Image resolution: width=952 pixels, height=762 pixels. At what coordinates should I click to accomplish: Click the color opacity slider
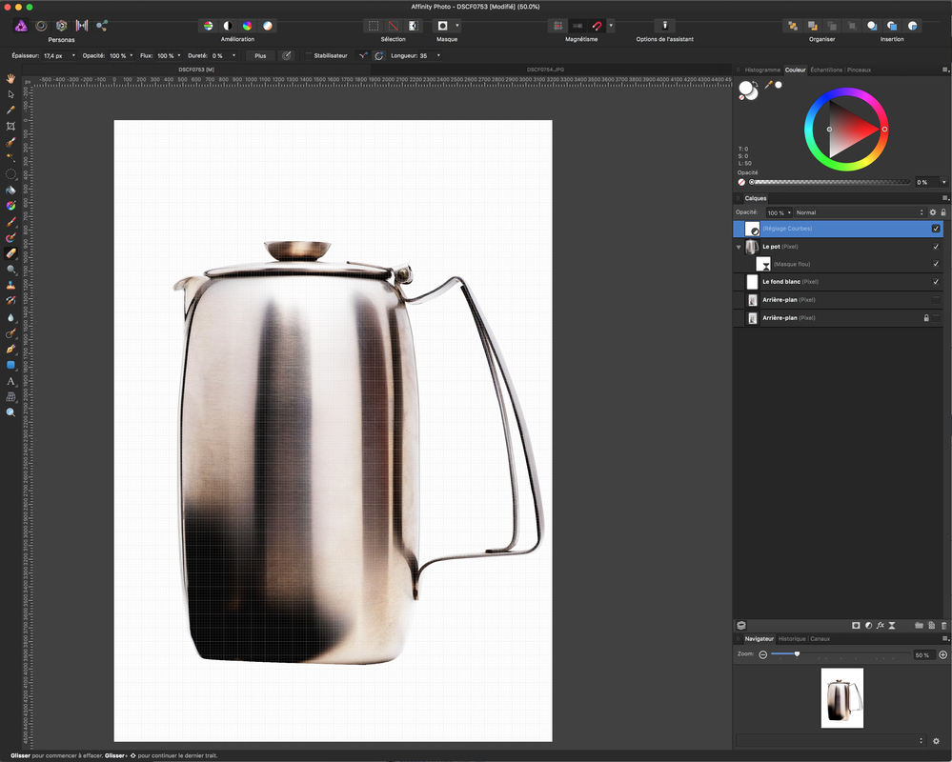point(830,182)
